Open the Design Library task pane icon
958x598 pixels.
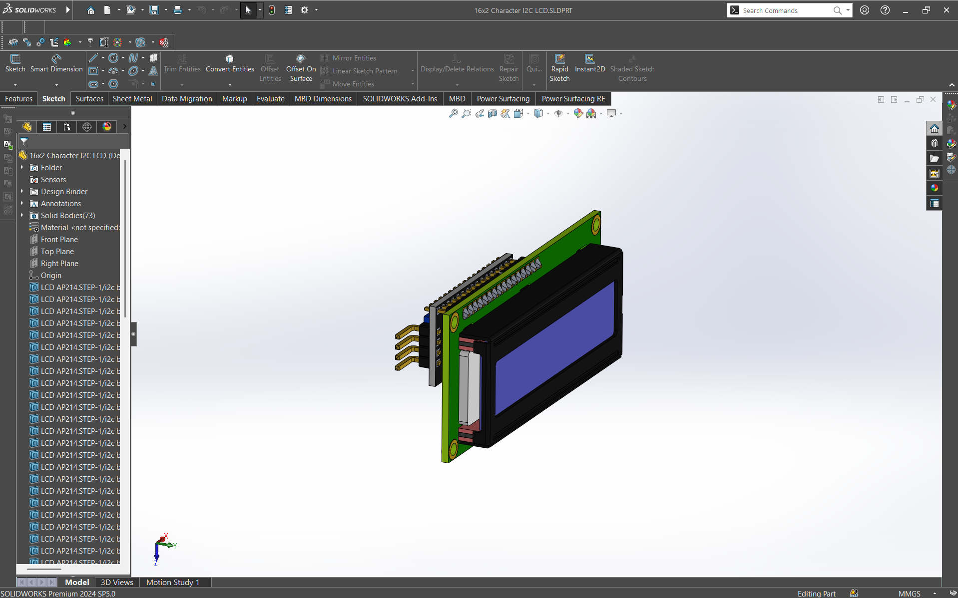tap(934, 144)
